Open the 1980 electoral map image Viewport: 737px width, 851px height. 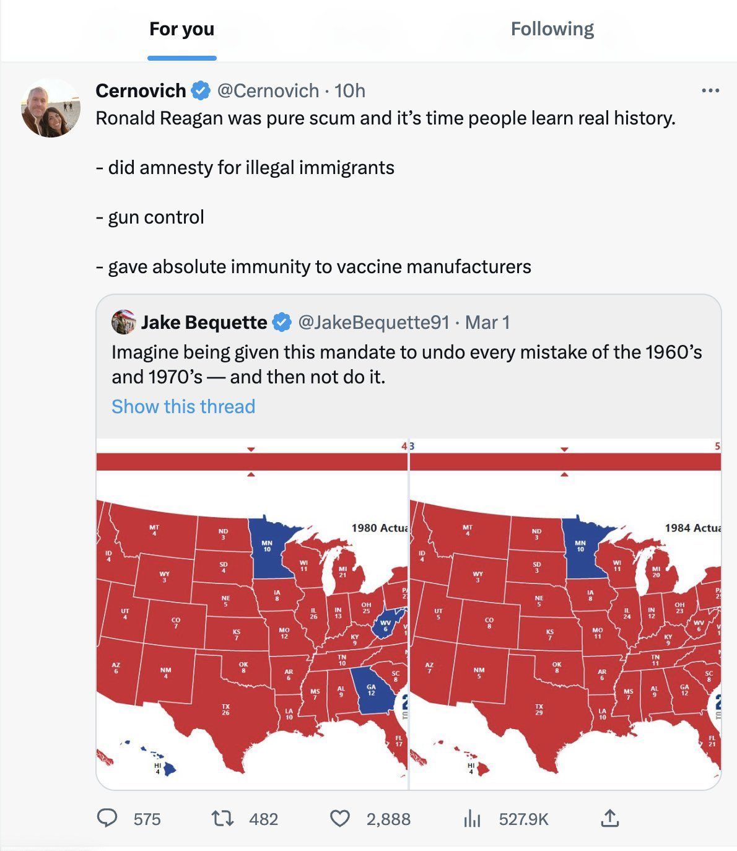click(x=252, y=614)
